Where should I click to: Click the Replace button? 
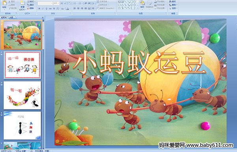click(173, 5)
